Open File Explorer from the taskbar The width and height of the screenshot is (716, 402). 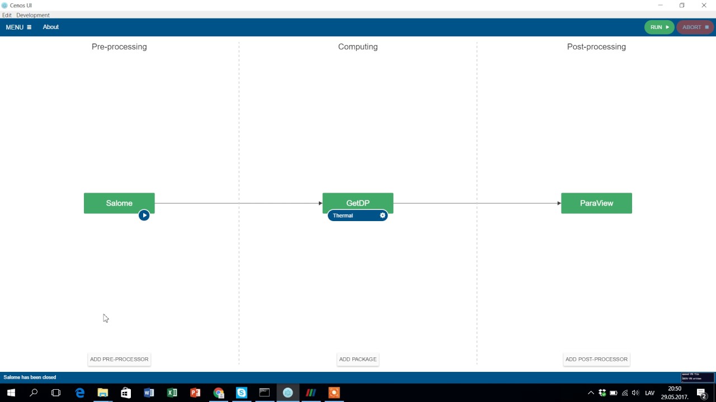click(103, 393)
